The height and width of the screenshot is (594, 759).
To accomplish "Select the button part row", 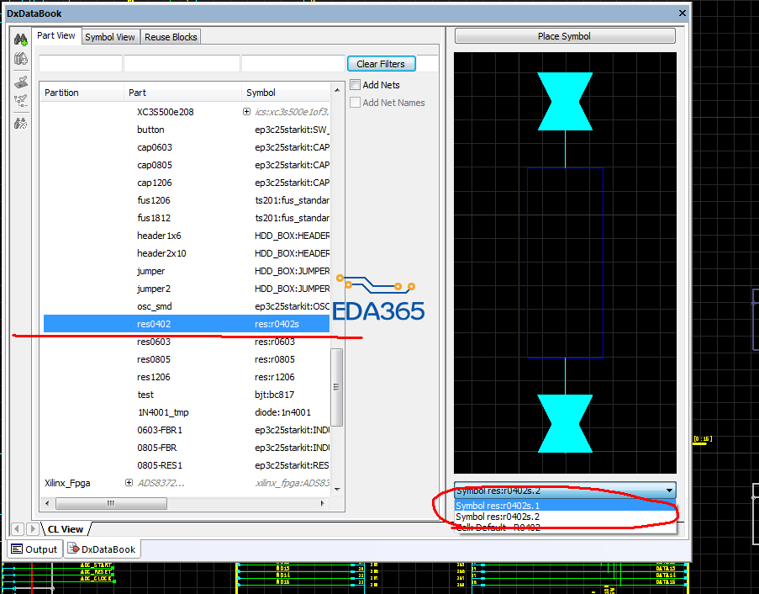I will click(x=187, y=130).
